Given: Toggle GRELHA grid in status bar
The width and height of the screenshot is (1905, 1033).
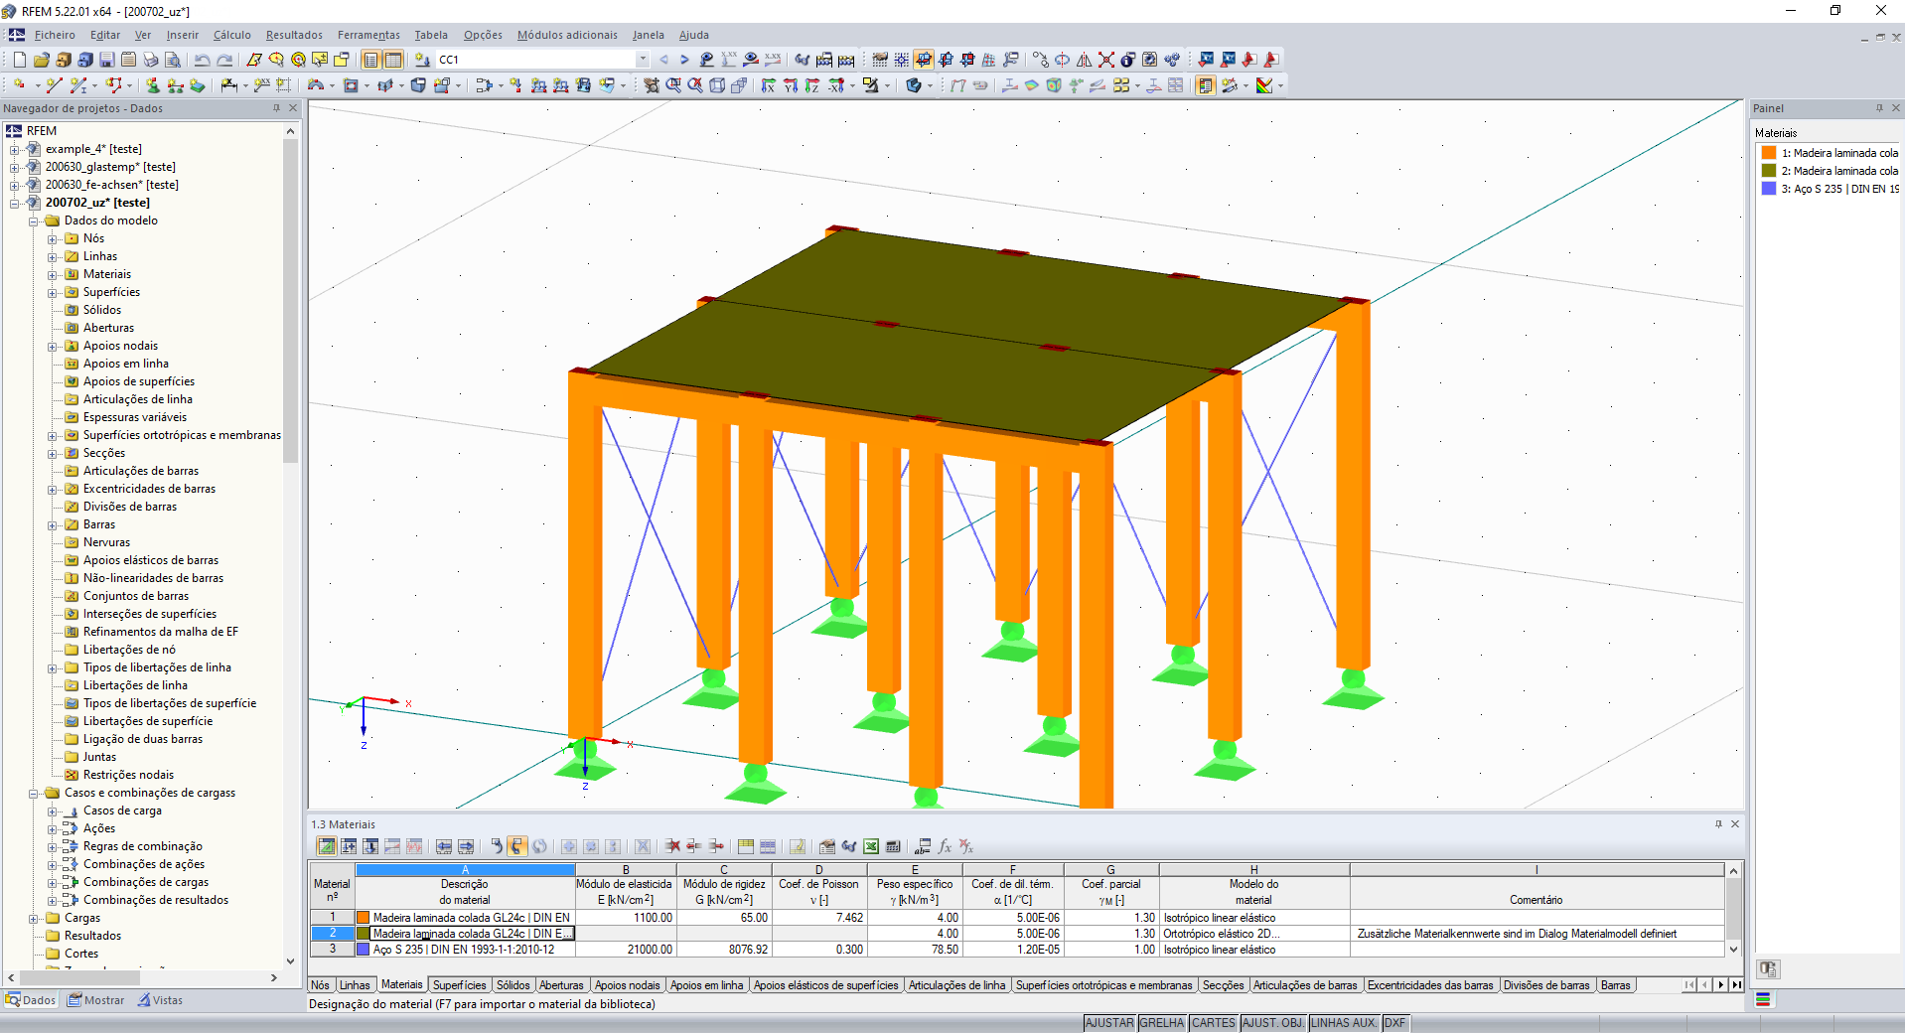Looking at the screenshot, I should [x=1162, y=1023].
